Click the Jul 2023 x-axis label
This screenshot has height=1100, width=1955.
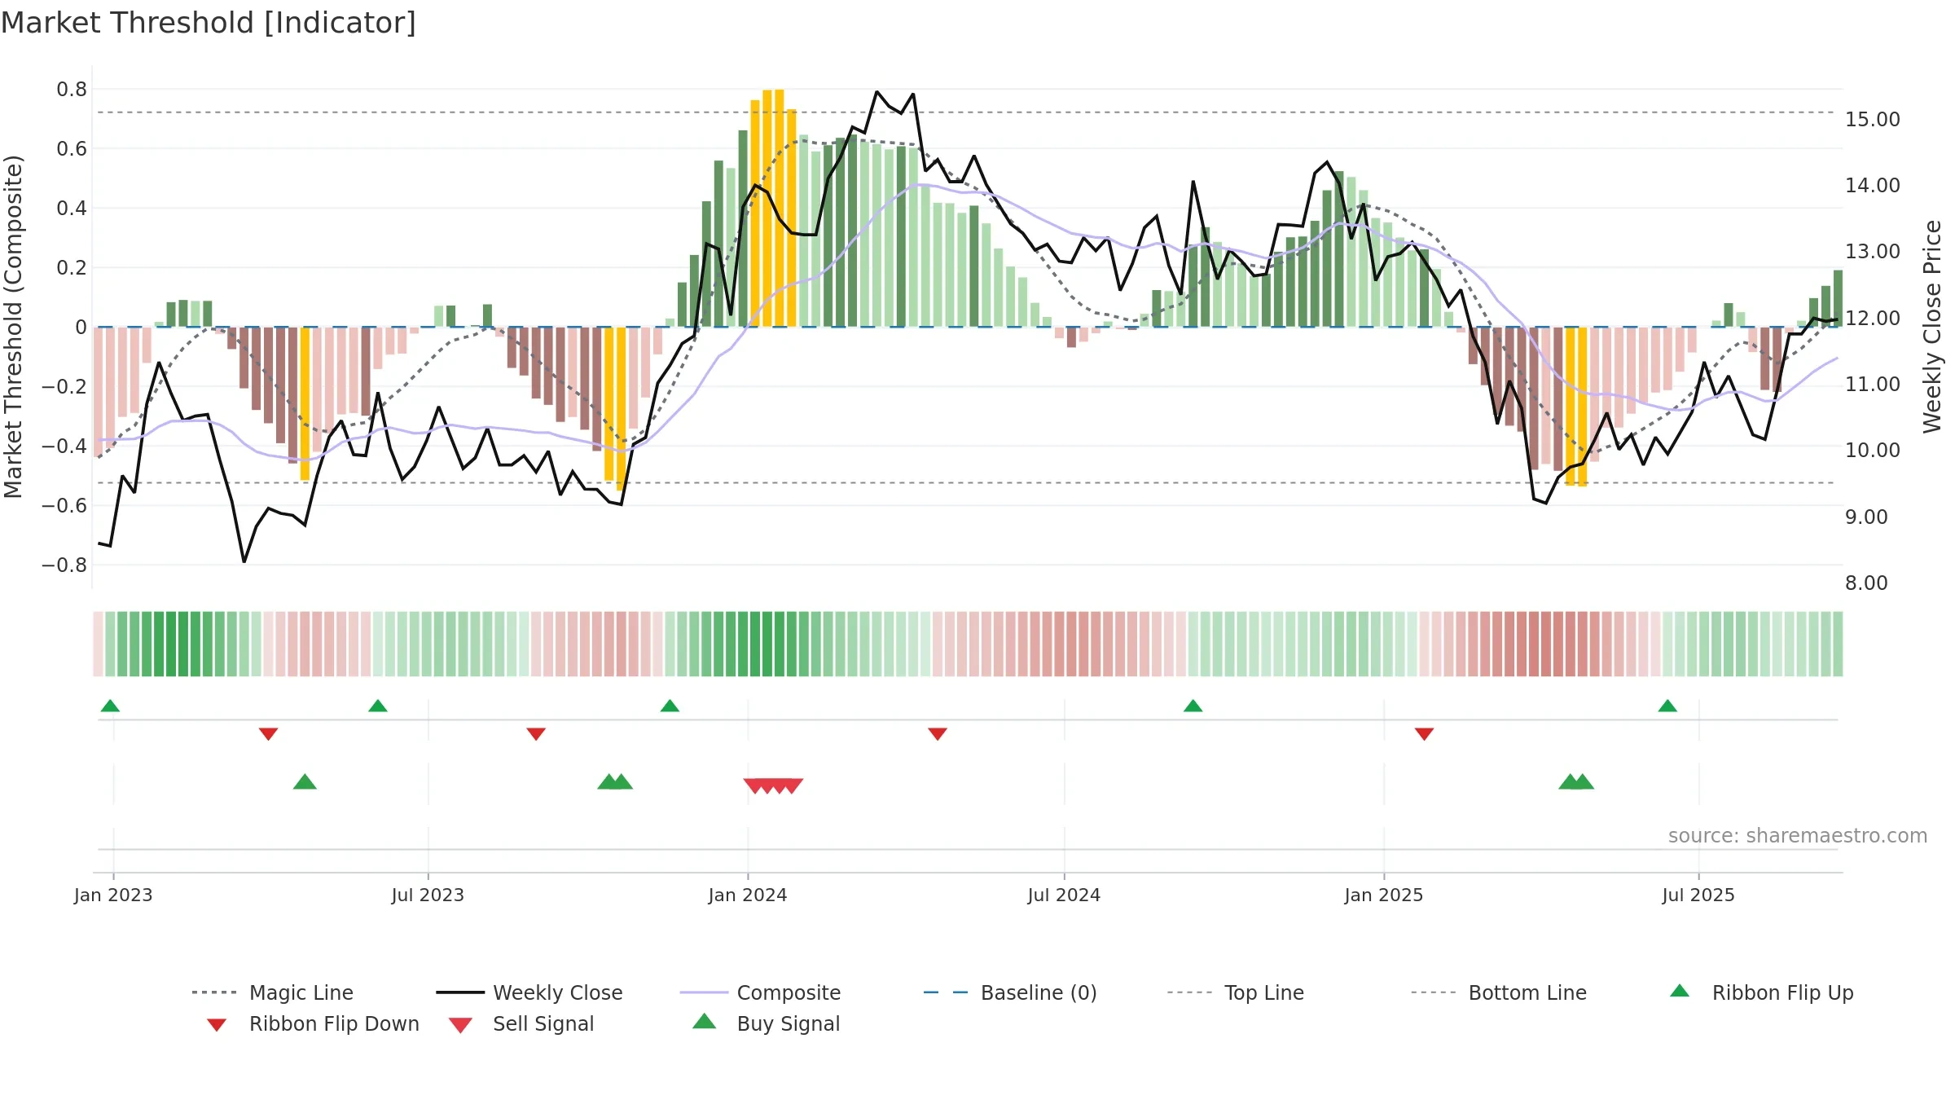point(428,895)
